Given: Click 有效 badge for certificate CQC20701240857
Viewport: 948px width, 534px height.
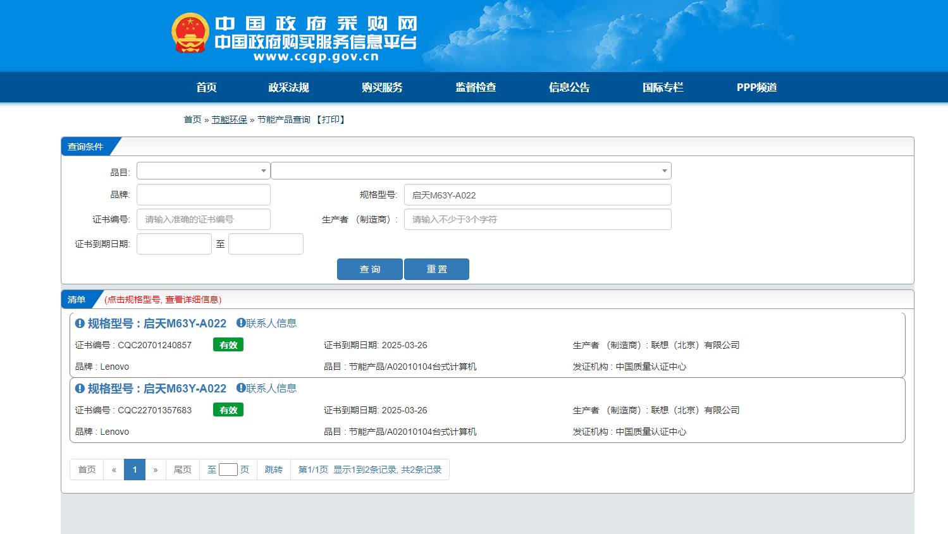Looking at the screenshot, I should coord(228,345).
